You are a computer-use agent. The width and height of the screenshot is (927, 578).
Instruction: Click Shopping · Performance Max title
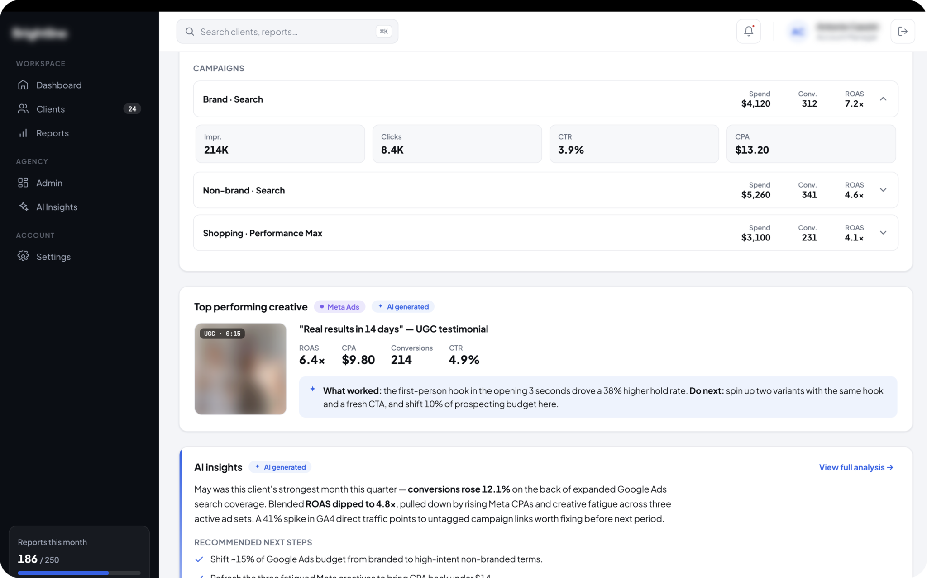coord(263,233)
